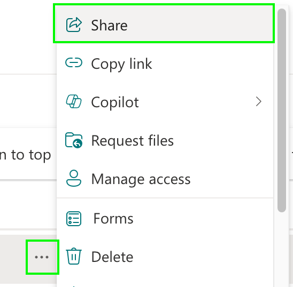The image size is (293, 287).
Task: Open the three-dot more actions button
Action: (42, 257)
